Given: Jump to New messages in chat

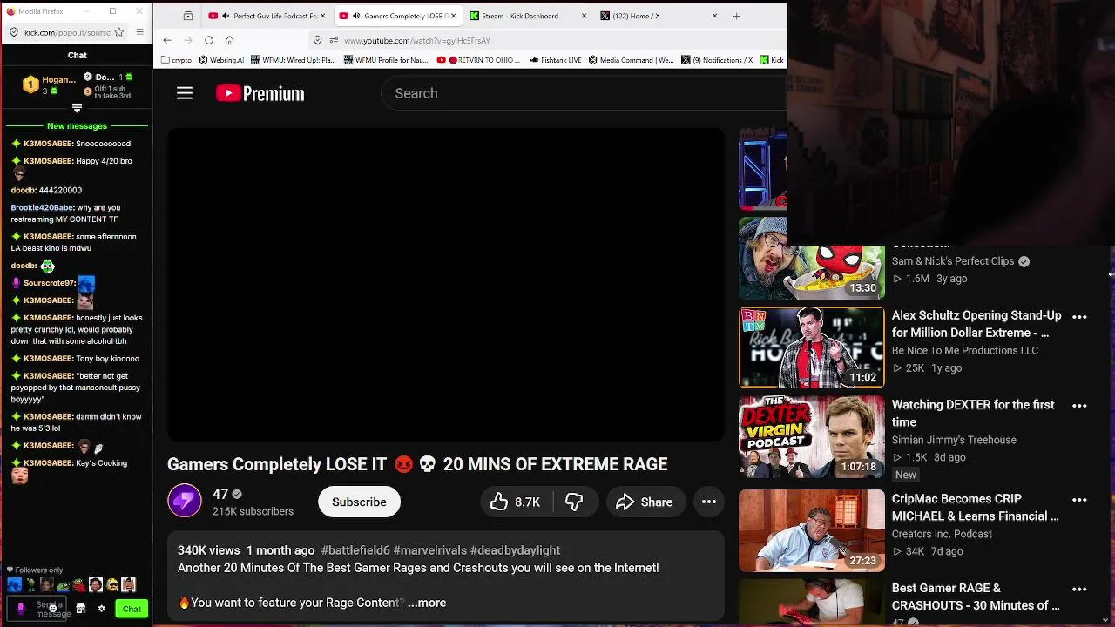Looking at the screenshot, I should tap(77, 126).
